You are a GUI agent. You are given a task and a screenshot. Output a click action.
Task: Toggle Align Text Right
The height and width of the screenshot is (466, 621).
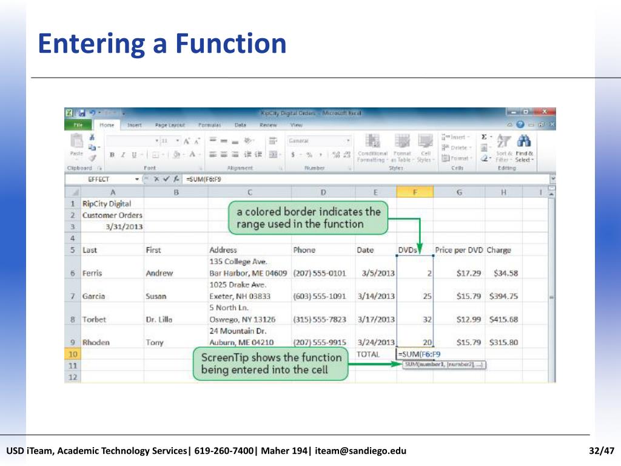point(235,155)
